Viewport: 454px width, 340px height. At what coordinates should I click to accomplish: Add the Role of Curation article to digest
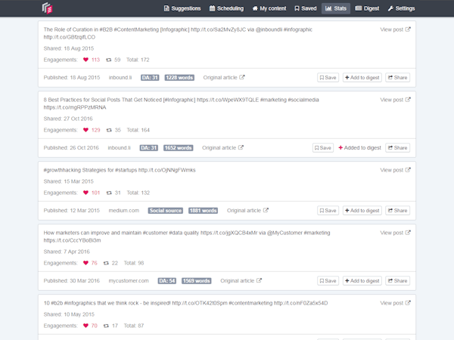tap(362, 77)
